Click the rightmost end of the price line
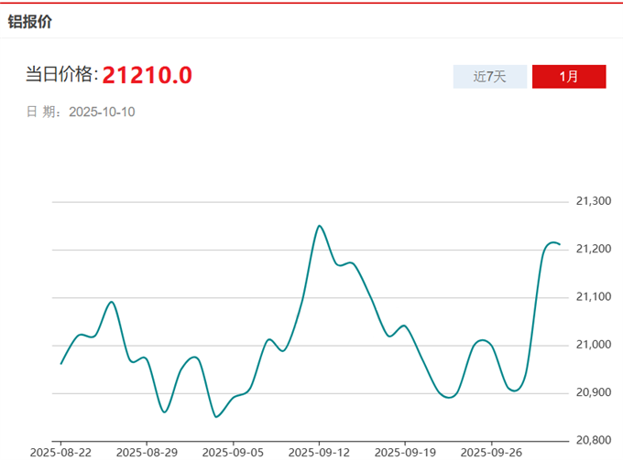The width and height of the screenshot is (623, 460). tap(560, 244)
